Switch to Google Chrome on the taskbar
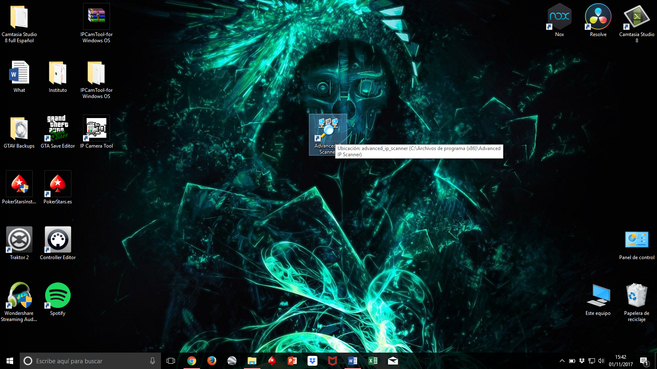This screenshot has height=369, width=657. pyautogui.click(x=191, y=361)
